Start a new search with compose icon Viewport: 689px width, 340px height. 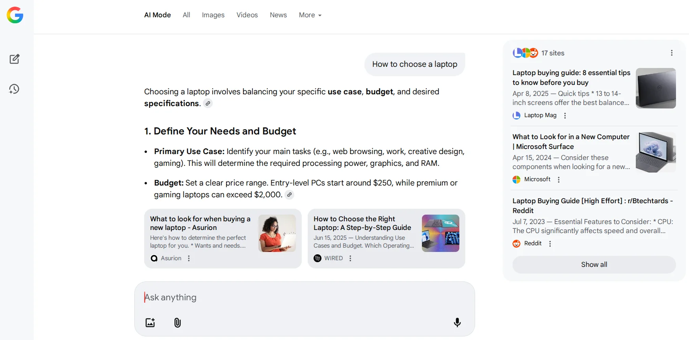(15, 59)
